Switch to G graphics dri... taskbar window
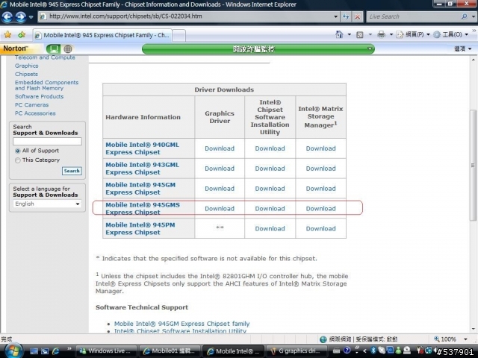478x358 pixels. pyautogui.click(x=297, y=351)
